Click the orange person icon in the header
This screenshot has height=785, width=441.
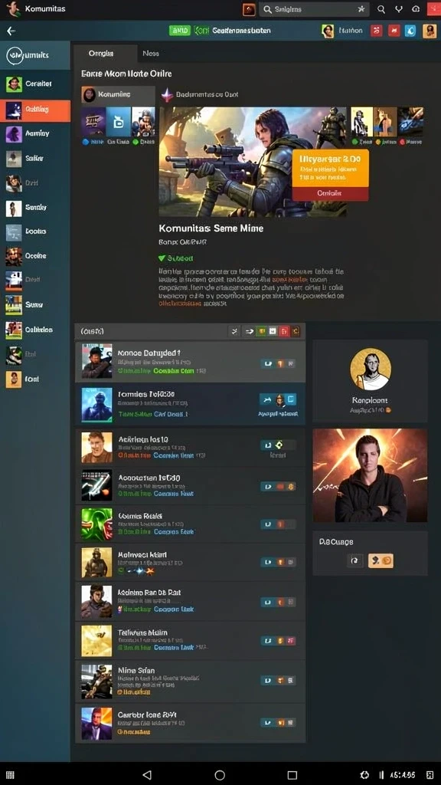coord(430,31)
